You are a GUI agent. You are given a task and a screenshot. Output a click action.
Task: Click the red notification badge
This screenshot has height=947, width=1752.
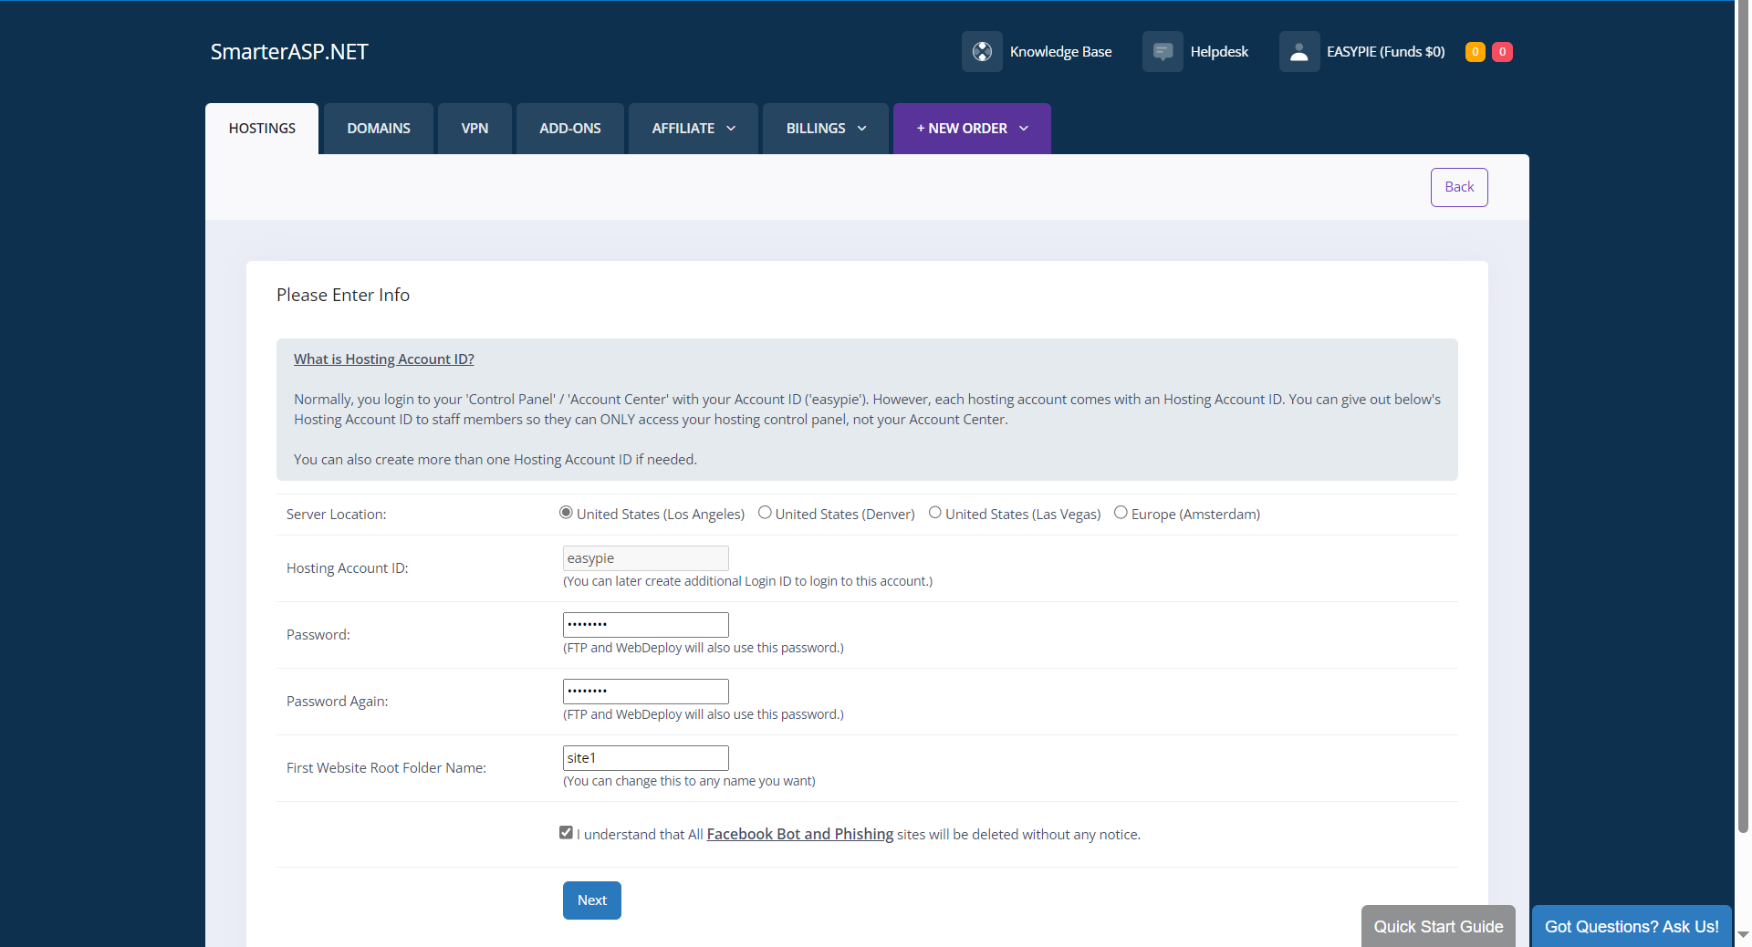pos(1502,52)
